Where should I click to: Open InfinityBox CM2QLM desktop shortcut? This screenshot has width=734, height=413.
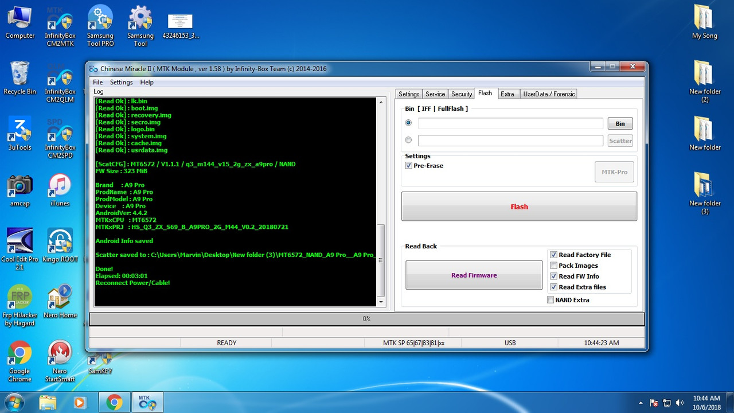tap(60, 82)
